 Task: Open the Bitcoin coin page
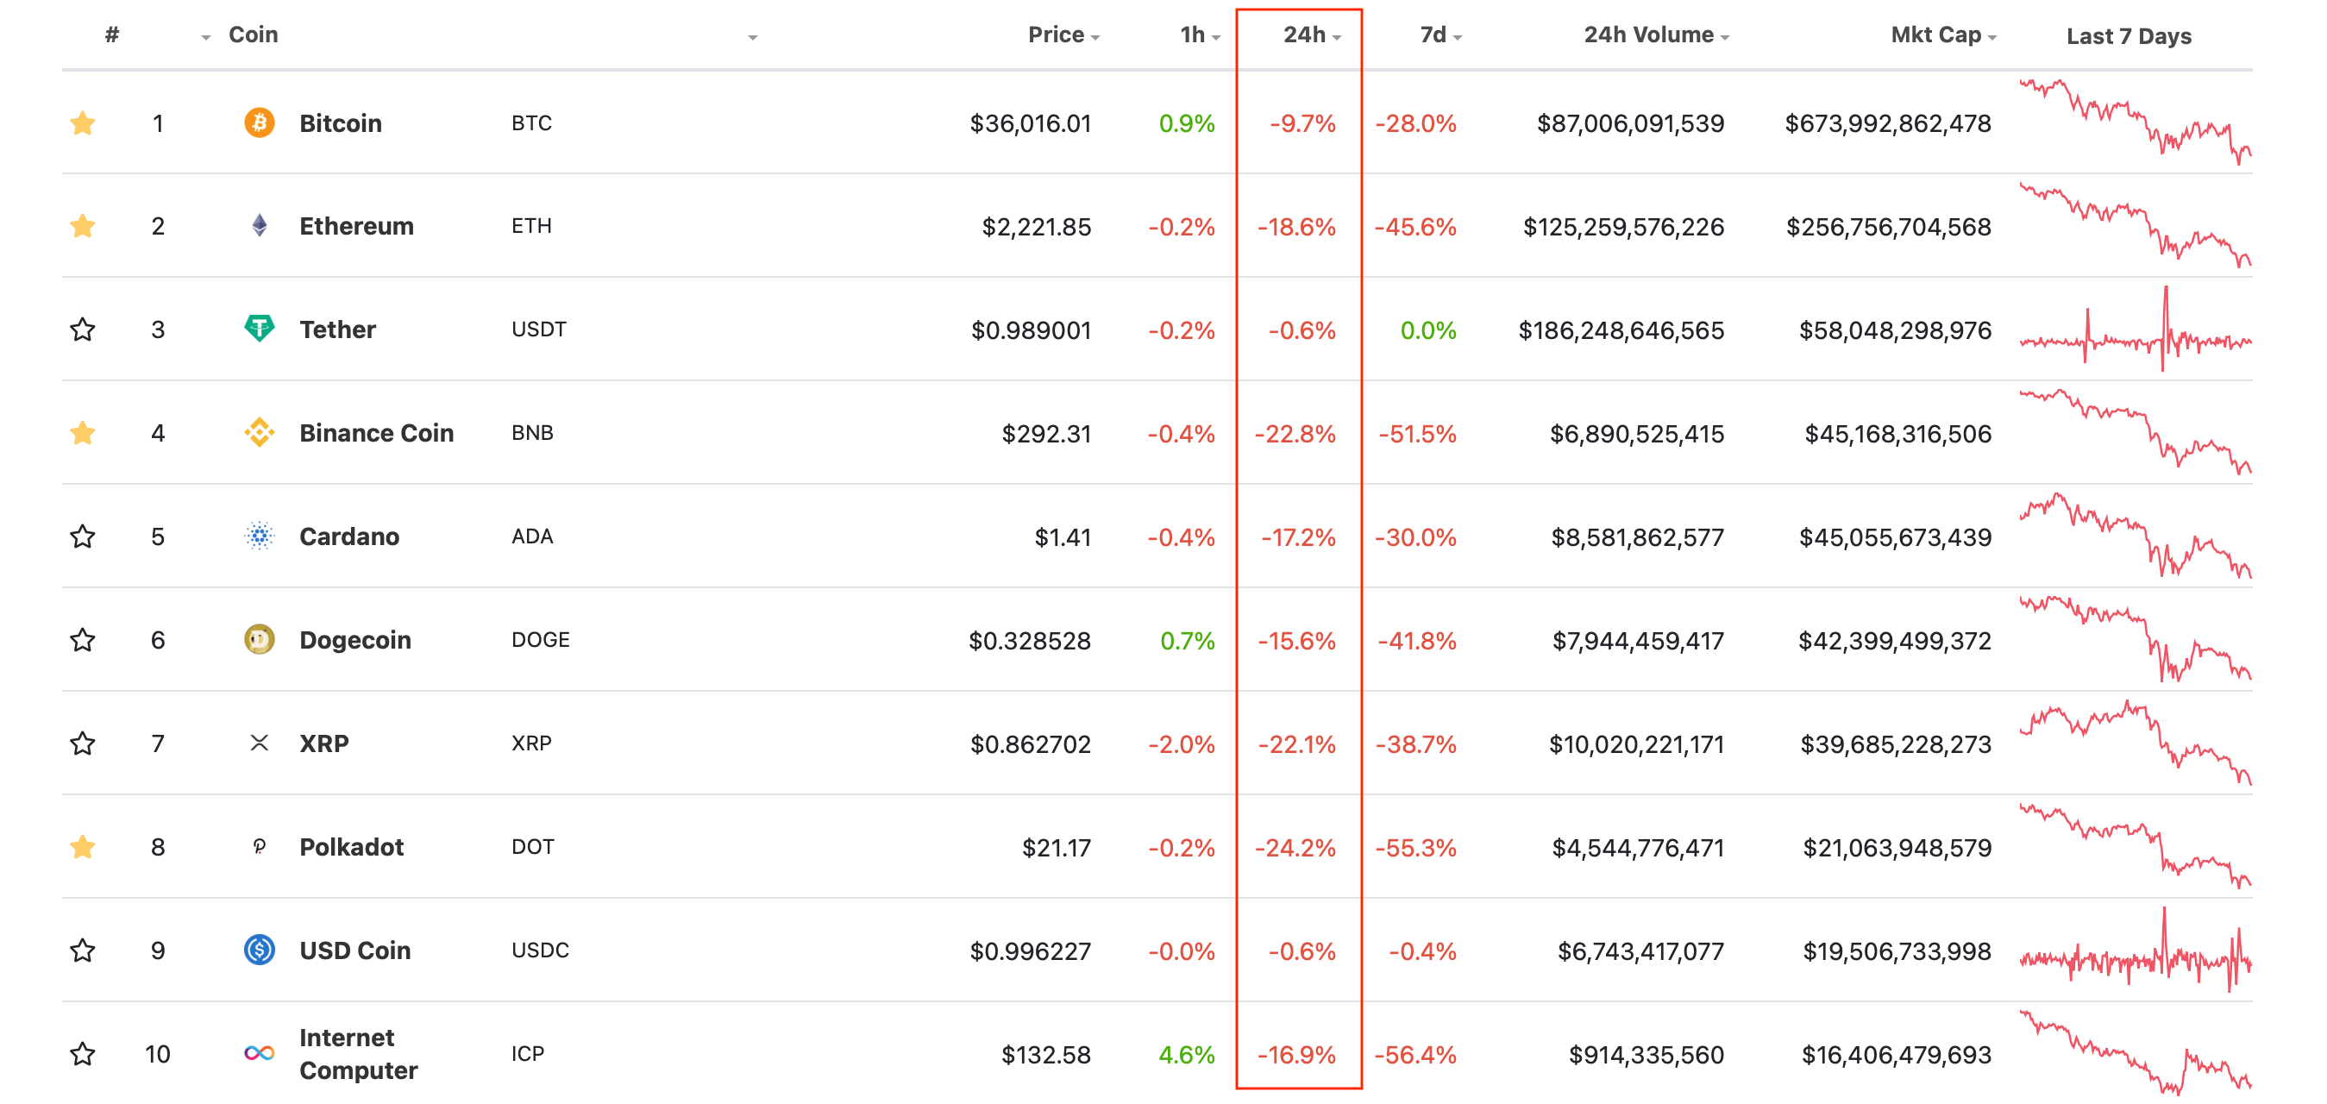tap(341, 122)
